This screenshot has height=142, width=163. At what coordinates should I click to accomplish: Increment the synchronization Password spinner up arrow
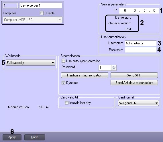click(114, 67)
